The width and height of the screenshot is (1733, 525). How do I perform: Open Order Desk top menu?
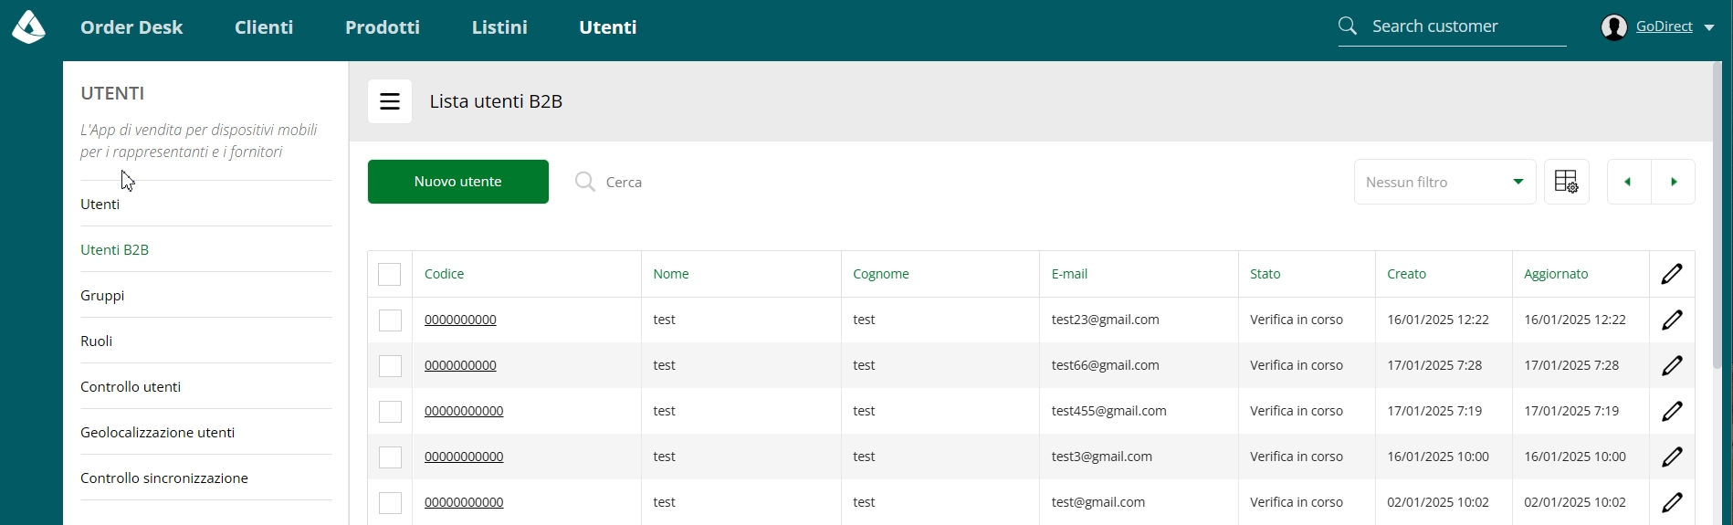131,27
